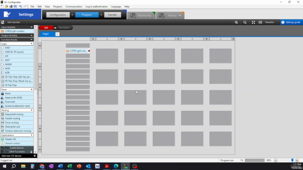Open the File menu
The image size is (303, 170).
coord(32,7)
